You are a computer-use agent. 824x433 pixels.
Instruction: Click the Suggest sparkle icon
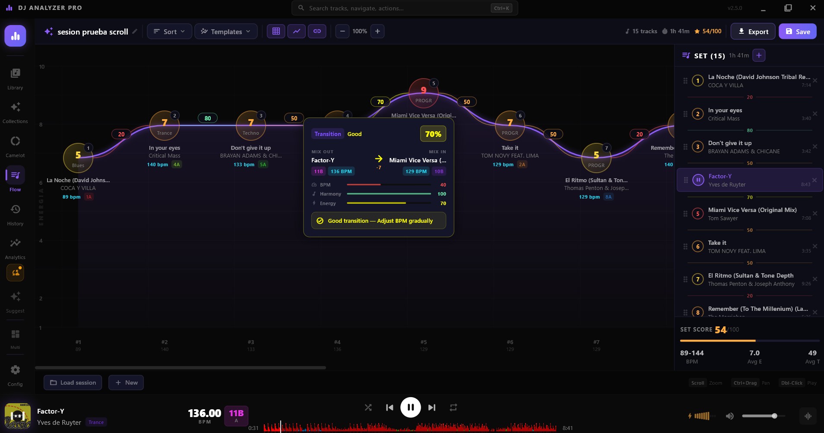[15, 297]
